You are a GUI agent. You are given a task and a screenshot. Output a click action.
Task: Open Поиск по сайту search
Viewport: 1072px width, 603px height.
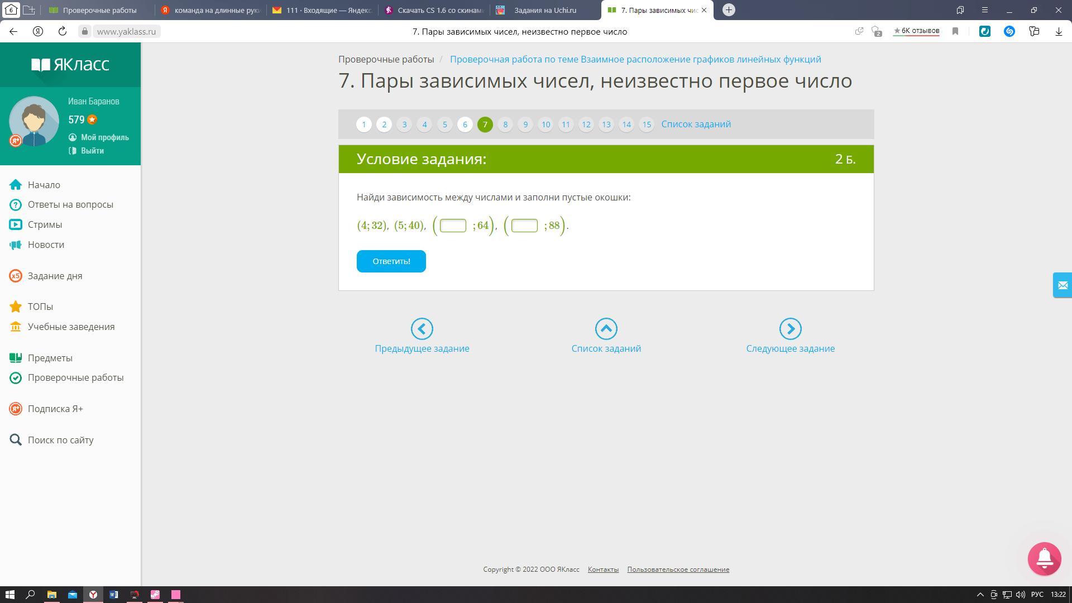click(x=60, y=440)
